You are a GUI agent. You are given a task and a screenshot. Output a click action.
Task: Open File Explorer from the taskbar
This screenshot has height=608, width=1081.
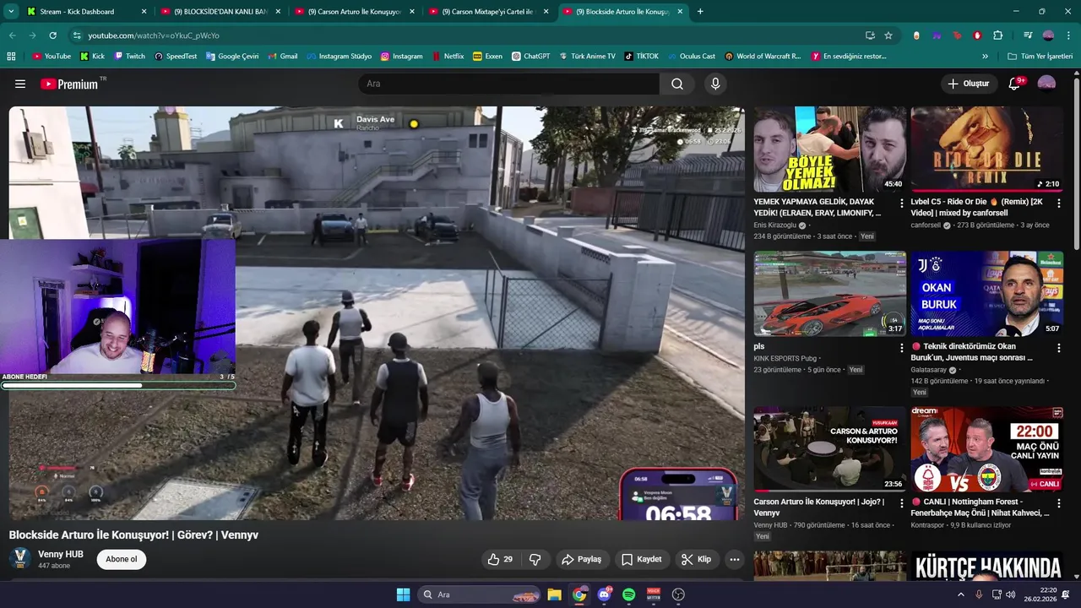554,594
